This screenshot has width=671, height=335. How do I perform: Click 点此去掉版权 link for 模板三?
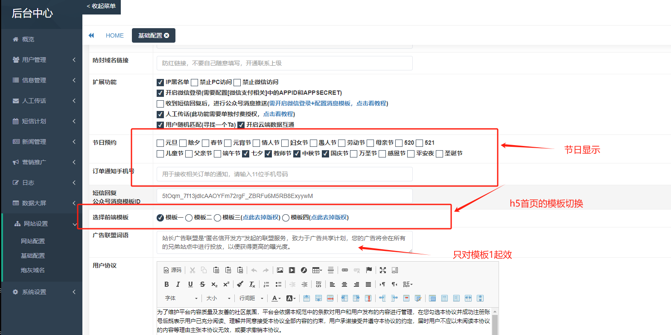pyautogui.click(x=260, y=217)
